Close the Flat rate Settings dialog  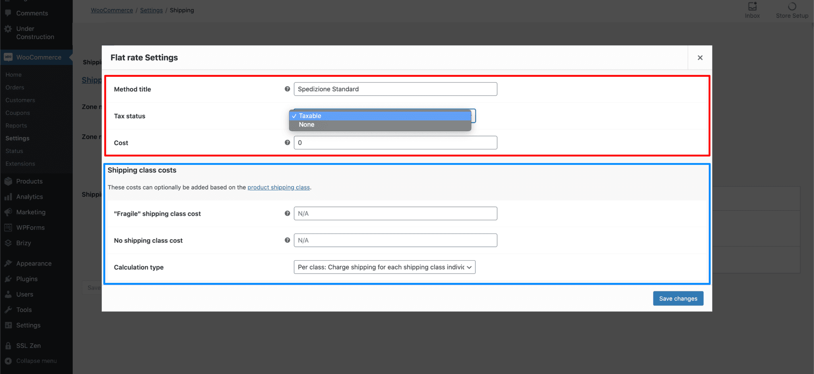click(700, 58)
